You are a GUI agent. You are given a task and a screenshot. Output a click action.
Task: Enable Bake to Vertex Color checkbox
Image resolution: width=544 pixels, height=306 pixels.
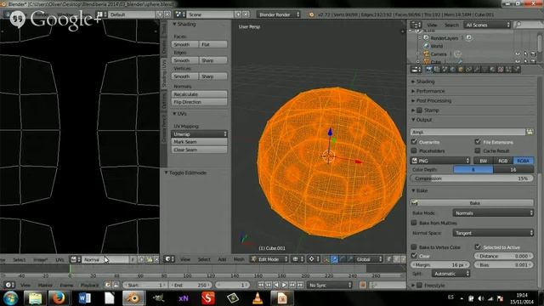(414, 247)
